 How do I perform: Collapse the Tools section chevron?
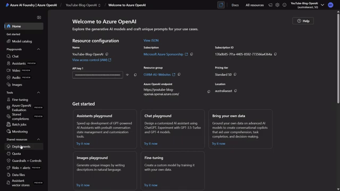tap(38, 92)
